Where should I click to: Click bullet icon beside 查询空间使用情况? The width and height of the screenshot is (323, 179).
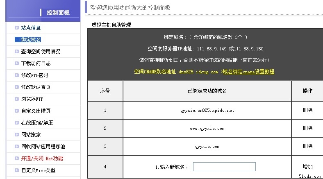pyautogui.click(x=17, y=52)
